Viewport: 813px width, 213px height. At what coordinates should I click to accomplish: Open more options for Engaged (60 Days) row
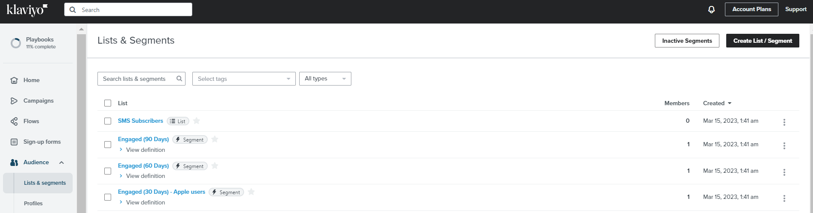[784, 172]
